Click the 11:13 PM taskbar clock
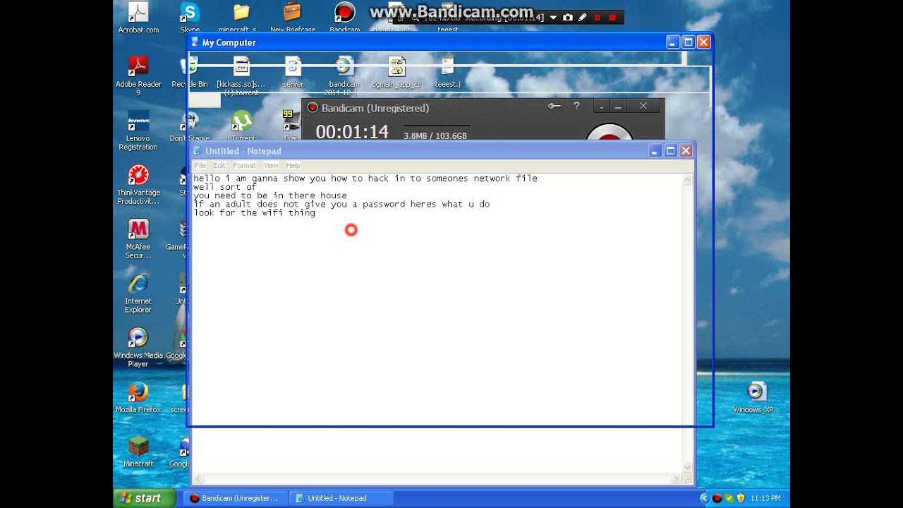Screen dimensions: 903x508 765,498
